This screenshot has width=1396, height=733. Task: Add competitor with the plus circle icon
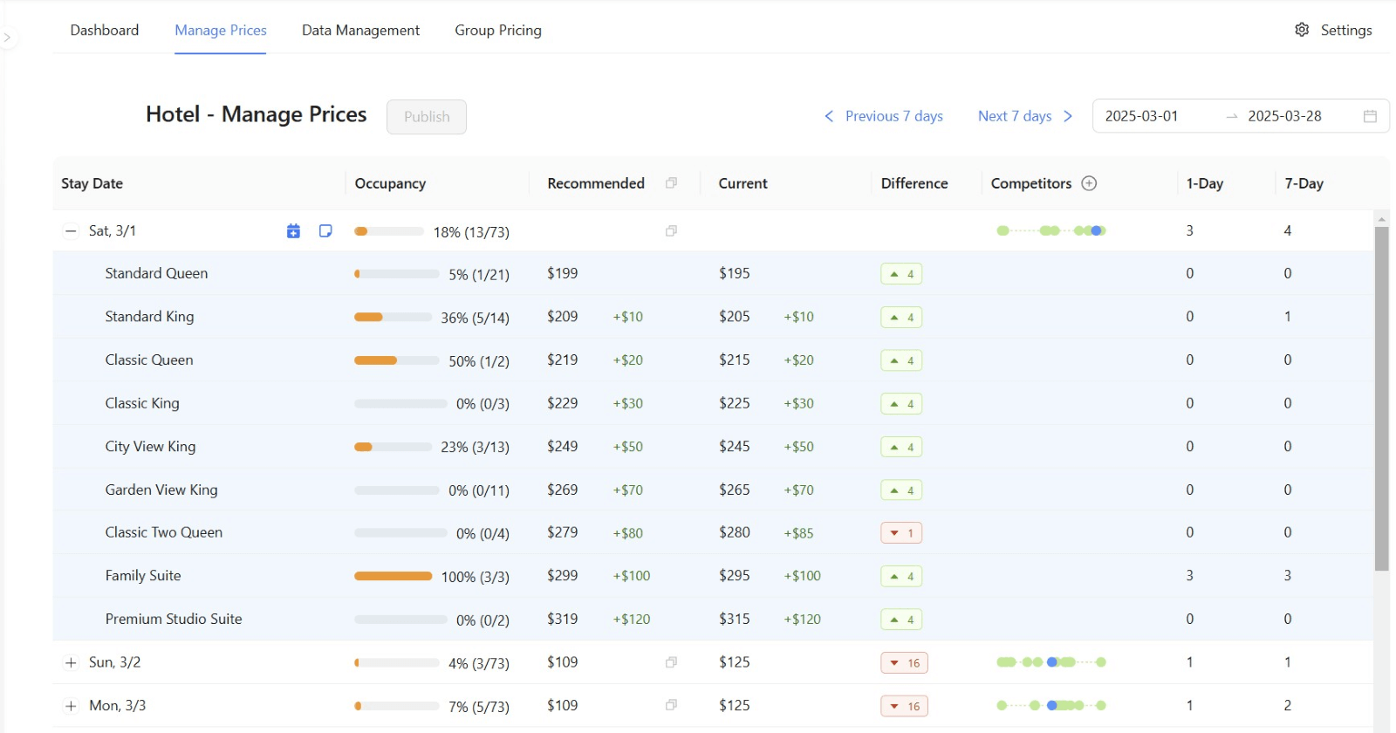click(1089, 183)
